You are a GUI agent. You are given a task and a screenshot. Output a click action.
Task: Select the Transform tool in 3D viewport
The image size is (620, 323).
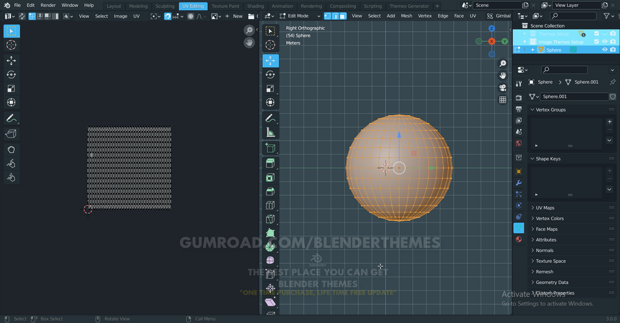[270, 102]
